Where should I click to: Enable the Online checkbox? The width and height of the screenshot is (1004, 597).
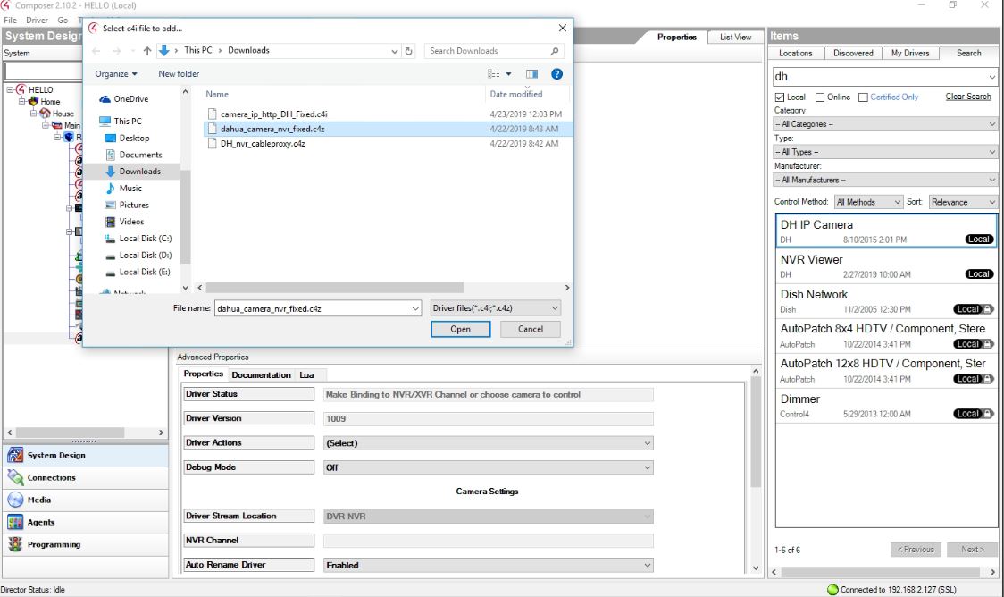[820, 97]
